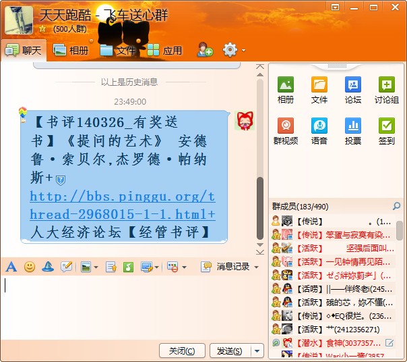Search group members with magnifier icon
Viewport: 407px width, 362px height.
(x=396, y=206)
